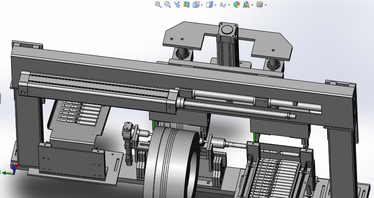Expand the Display Style dropdown arrow

tap(216, 5)
